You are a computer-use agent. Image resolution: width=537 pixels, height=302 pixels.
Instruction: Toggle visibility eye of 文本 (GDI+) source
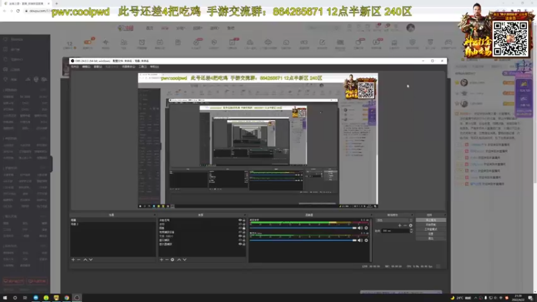240,236
